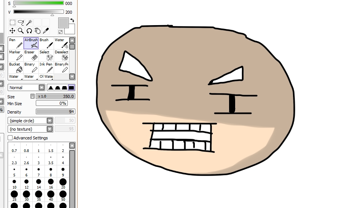344x208 pixels.
Task: Pick brush size 1.5
Action: 51,148
